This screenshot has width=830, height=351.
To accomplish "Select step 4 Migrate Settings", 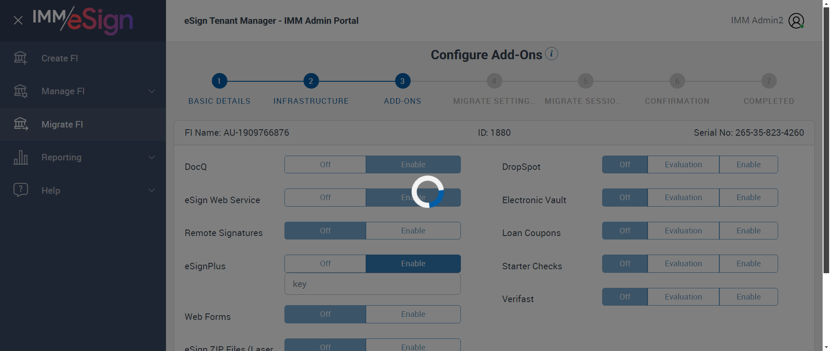I will pos(494,81).
